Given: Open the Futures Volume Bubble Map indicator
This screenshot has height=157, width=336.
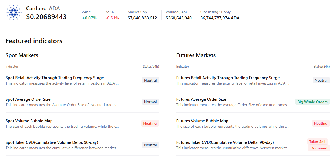Looking at the screenshot, I should [202, 121].
